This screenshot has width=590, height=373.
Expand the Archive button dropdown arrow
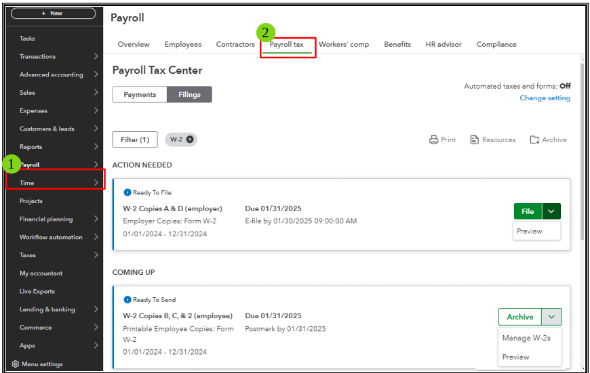click(551, 317)
